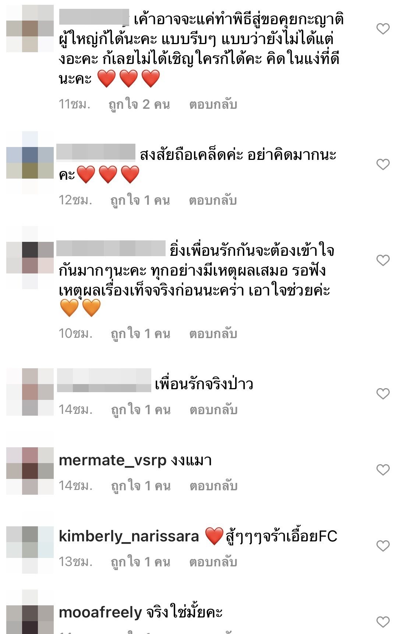Reply to the 12ชม. comment
The height and width of the screenshot is (634, 414).
point(213,200)
